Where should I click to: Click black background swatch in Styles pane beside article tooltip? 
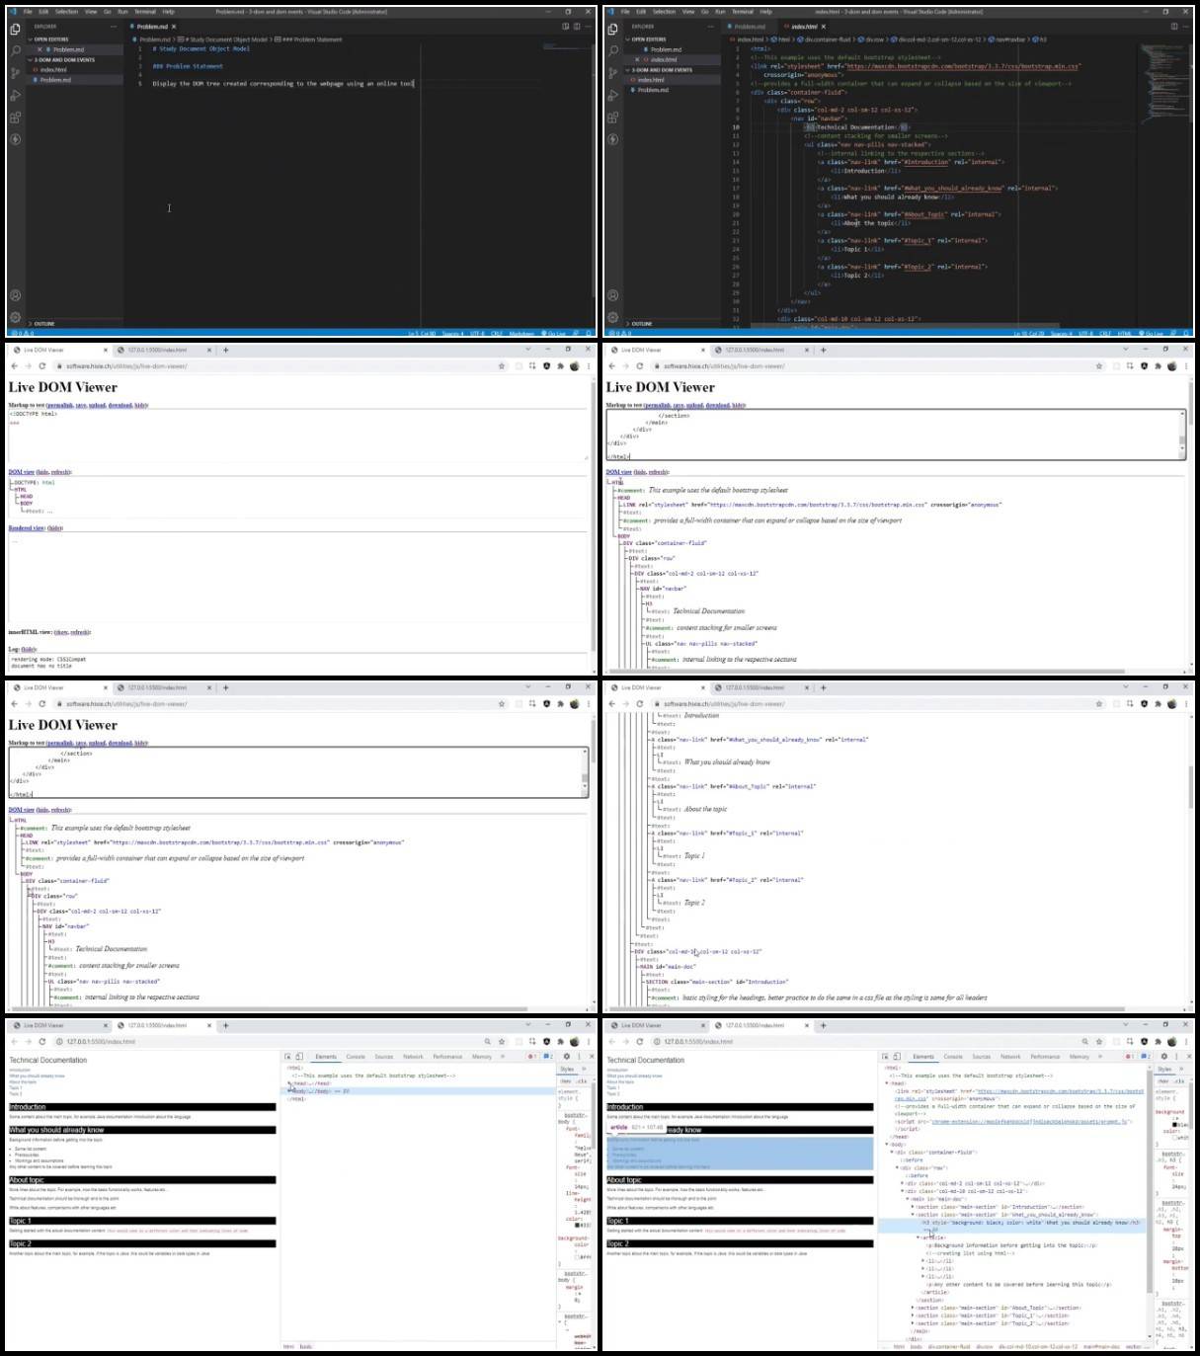(1174, 1125)
